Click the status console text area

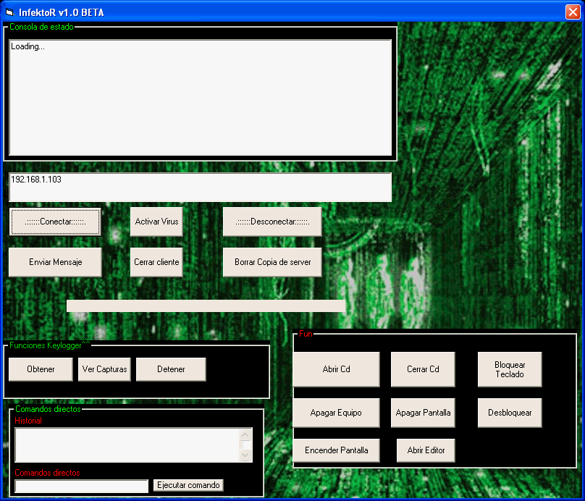(x=200, y=96)
